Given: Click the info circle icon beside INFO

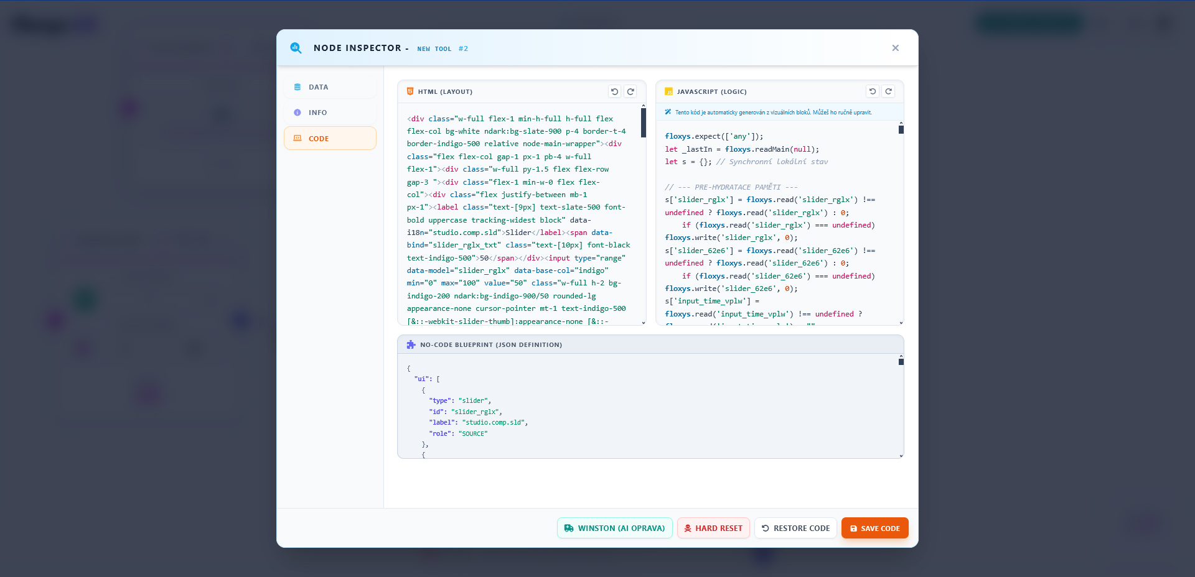Looking at the screenshot, I should (x=297, y=113).
